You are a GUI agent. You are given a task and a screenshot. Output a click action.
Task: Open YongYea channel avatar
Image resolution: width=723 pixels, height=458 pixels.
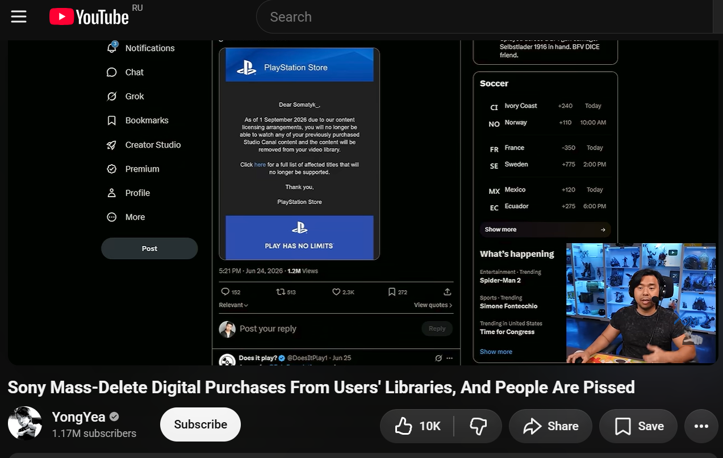(x=25, y=423)
